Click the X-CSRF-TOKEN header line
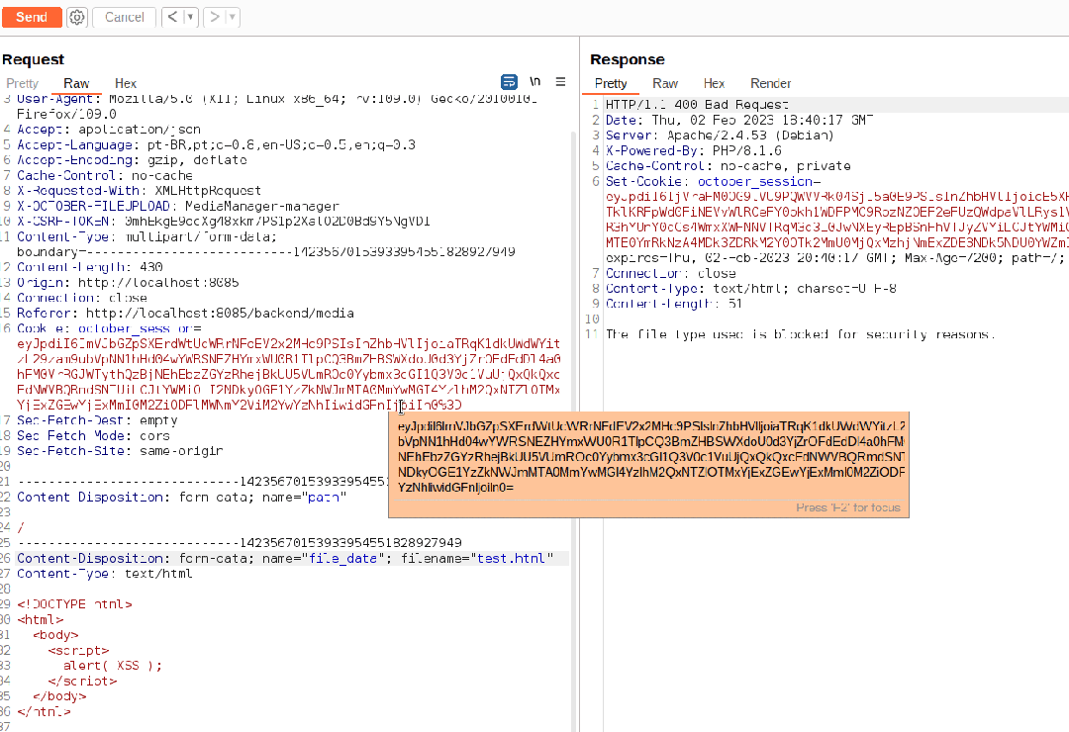This screenshot has width=1069, height=732. 224,221
